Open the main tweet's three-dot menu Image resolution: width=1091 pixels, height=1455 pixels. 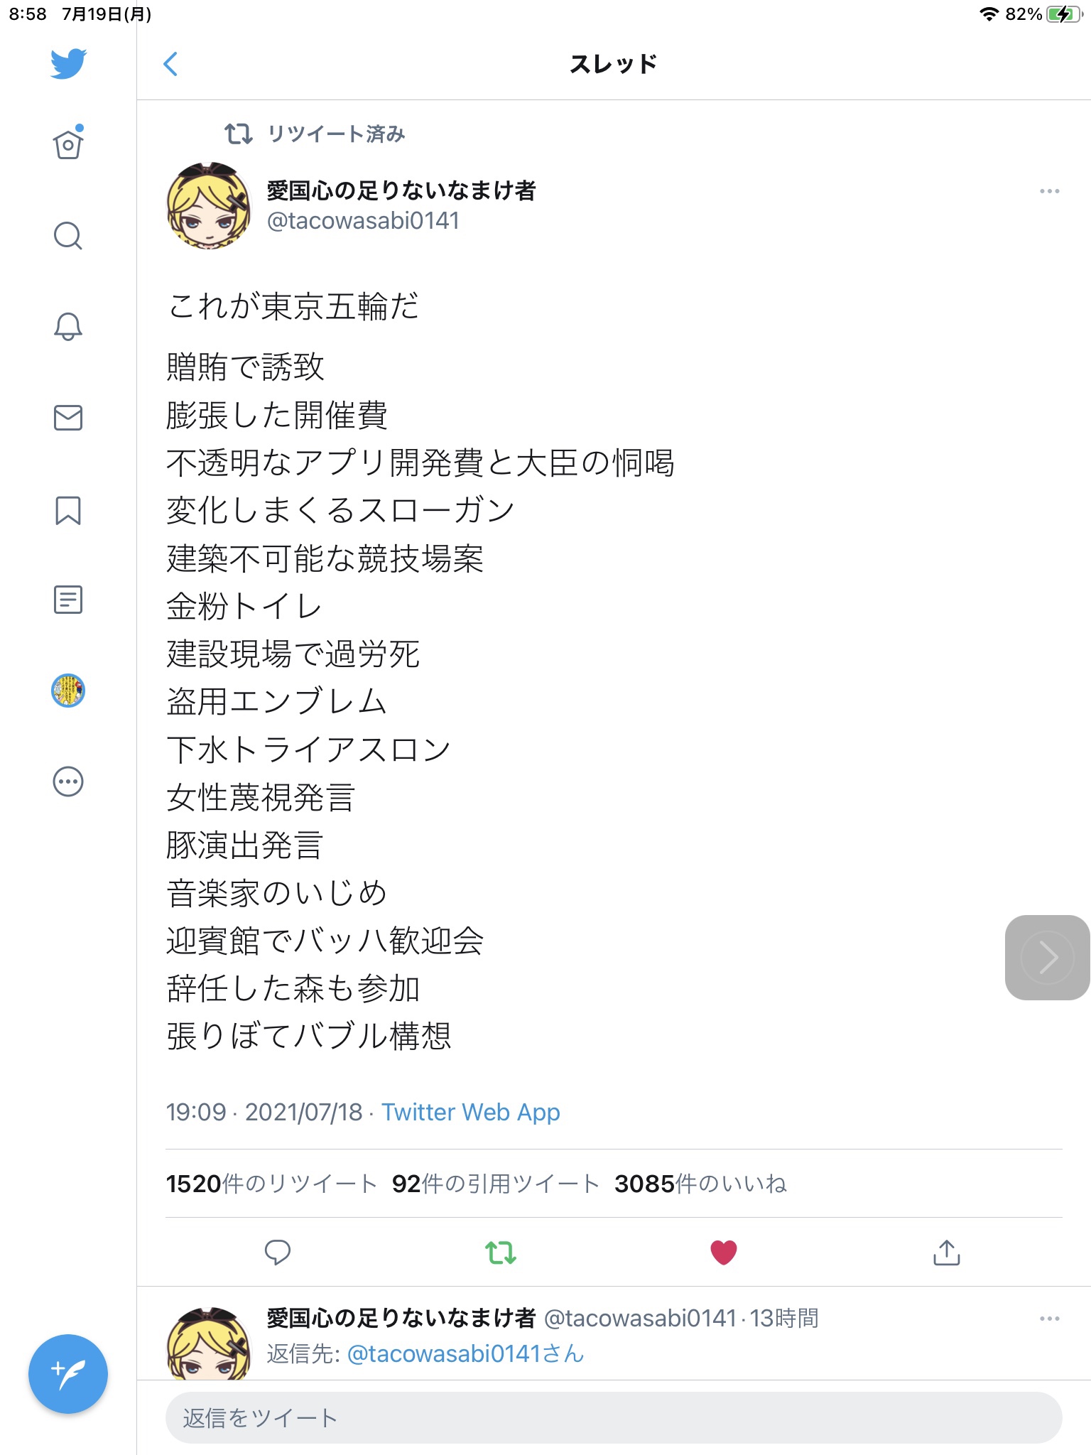(x=1049, y=191)
